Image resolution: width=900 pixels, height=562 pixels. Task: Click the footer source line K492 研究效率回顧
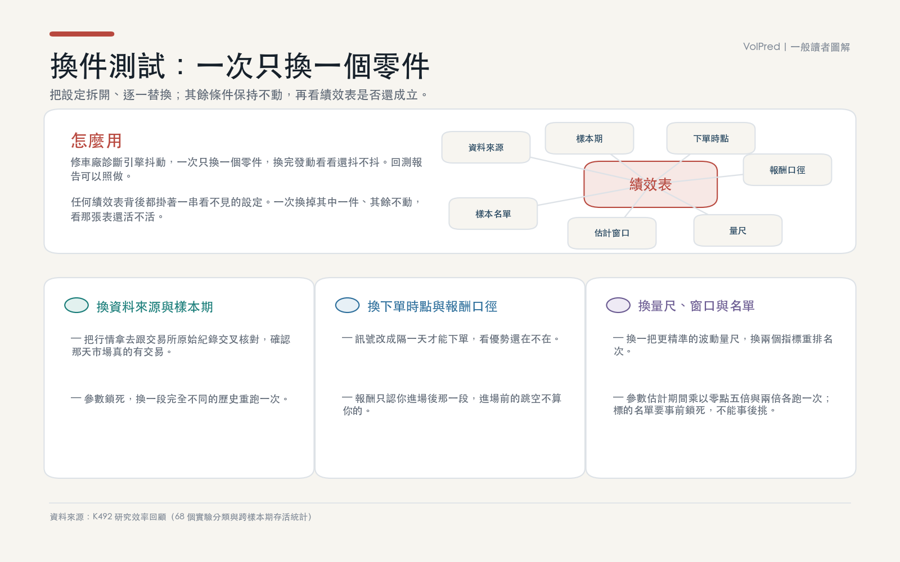click(x=181, y=517)
